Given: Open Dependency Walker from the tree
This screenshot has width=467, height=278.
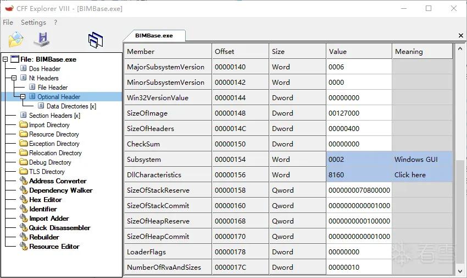Looking at the screenshot, I should (x=61, y=190).
